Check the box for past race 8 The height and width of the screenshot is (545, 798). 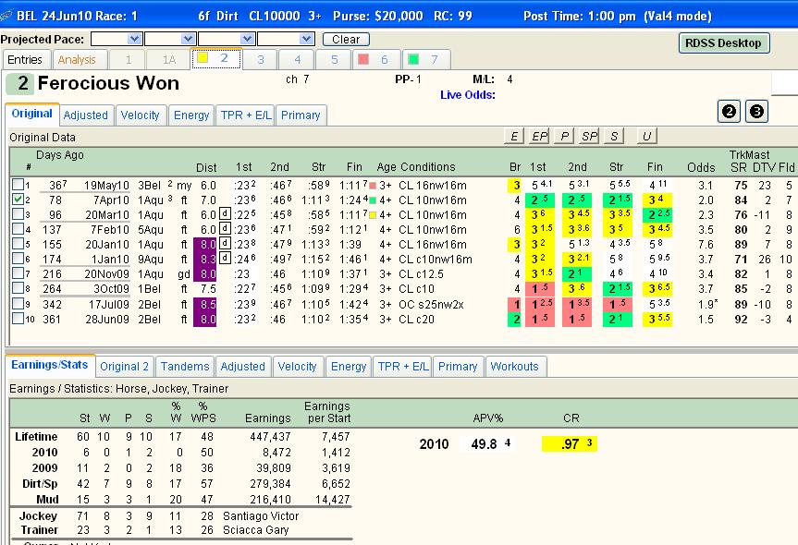pos(18,288)
